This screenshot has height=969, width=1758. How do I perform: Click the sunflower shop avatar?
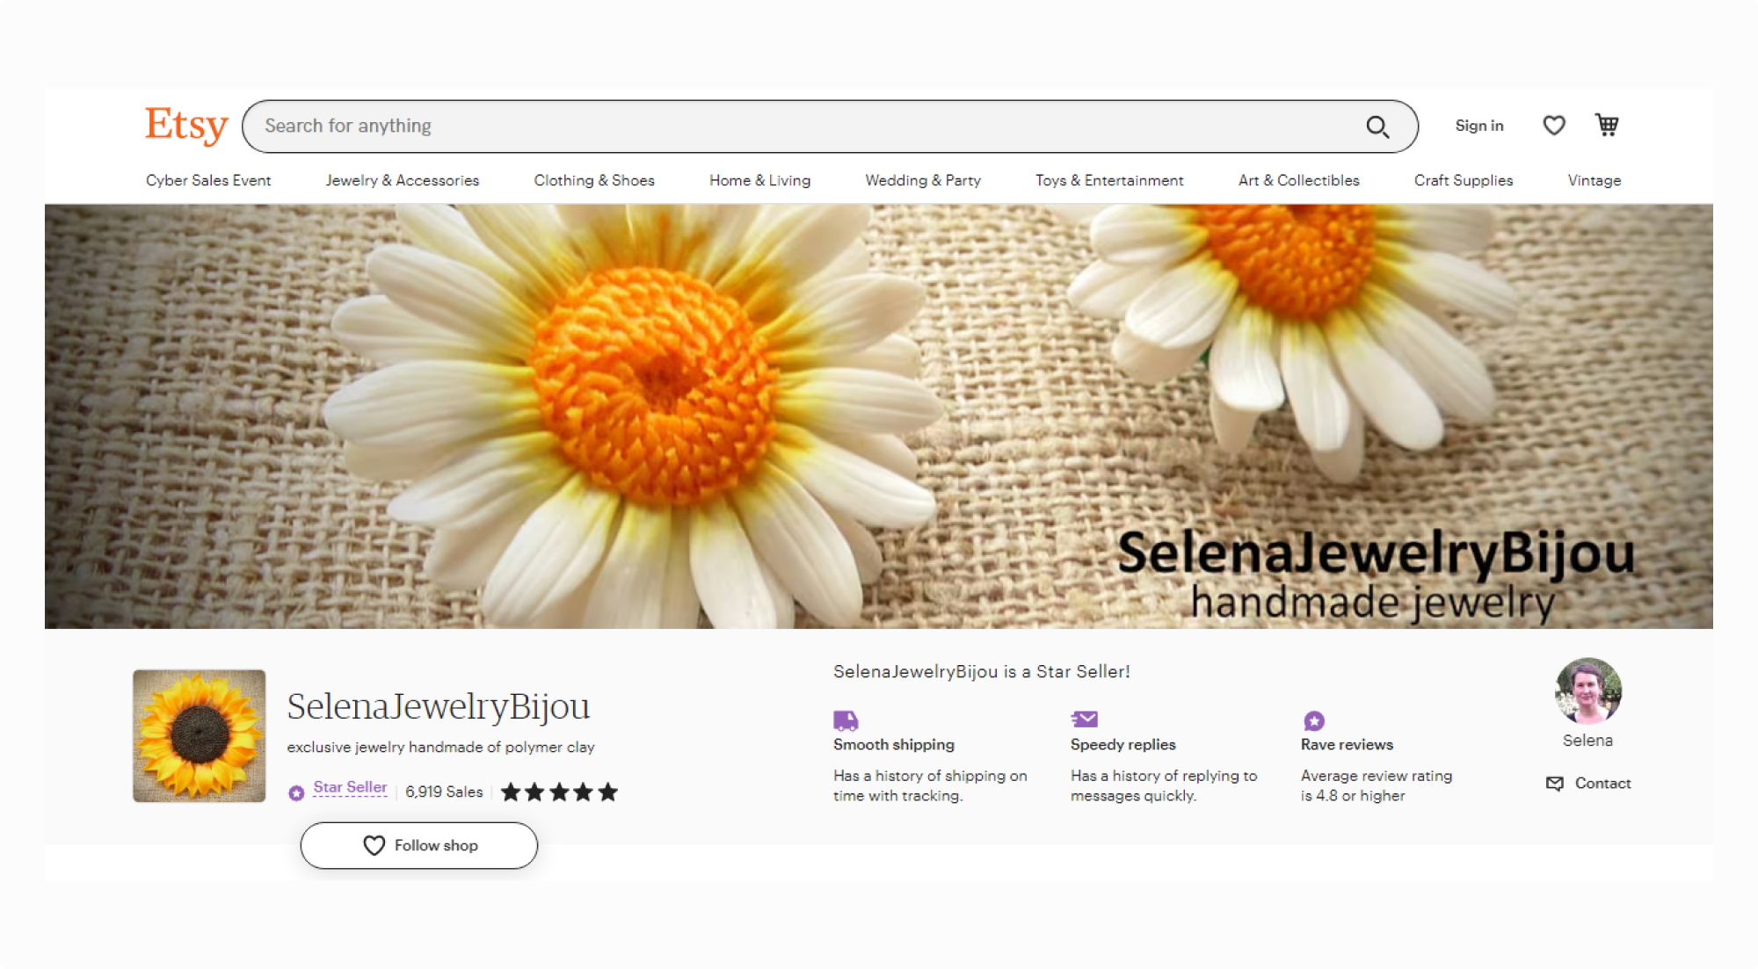coord(200,736)
